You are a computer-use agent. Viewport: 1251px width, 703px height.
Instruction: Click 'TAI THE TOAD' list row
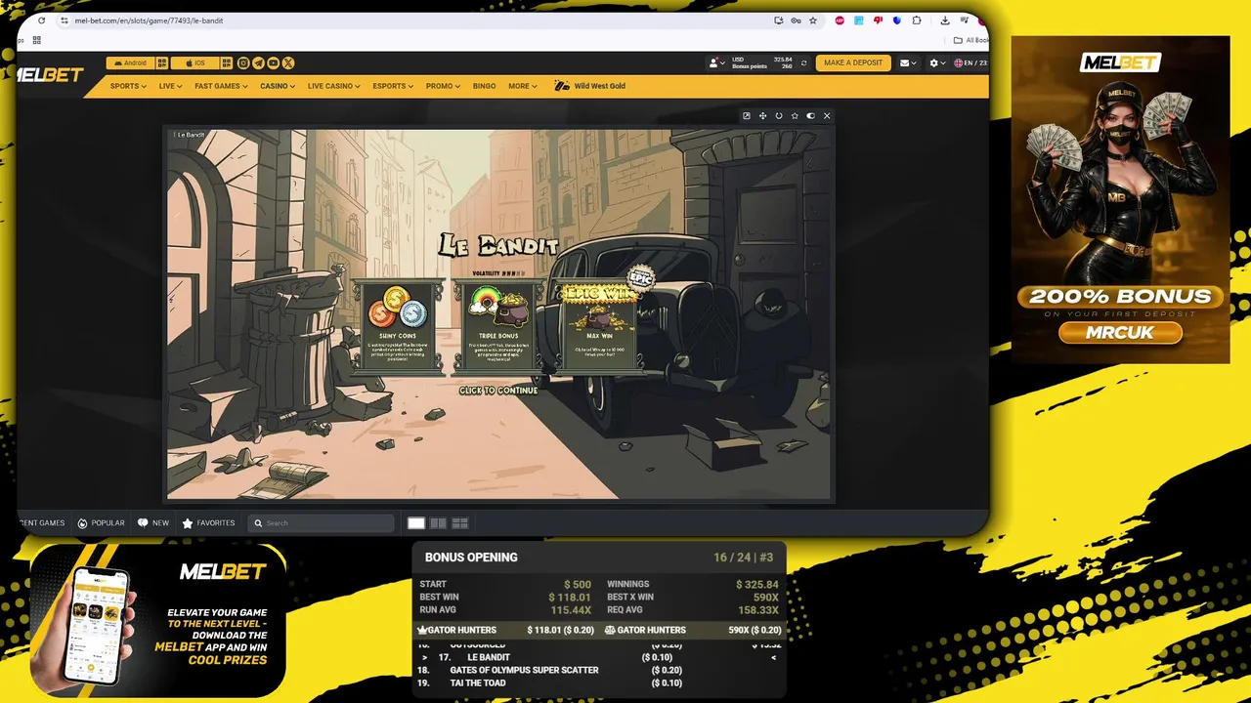tap(599, 682)
